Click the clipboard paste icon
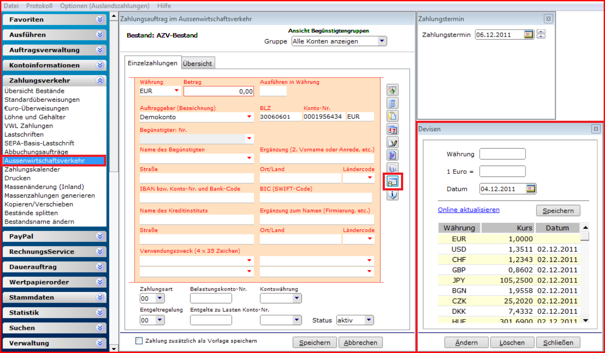 click(392, 116)
